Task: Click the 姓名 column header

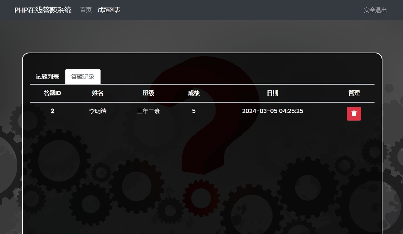Action: point(98,93)
